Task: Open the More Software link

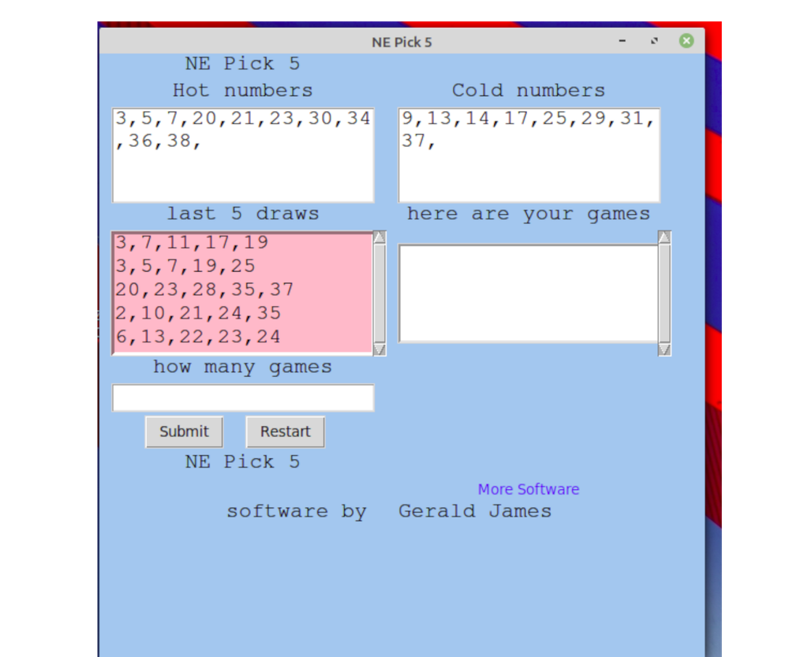Action: click(528, 489)
